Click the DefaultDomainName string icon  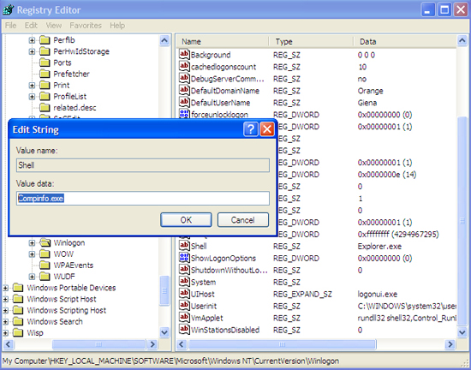(x=184, y=91)
